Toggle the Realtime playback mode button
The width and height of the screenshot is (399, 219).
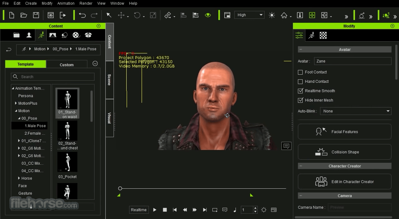tap(139, 210)
